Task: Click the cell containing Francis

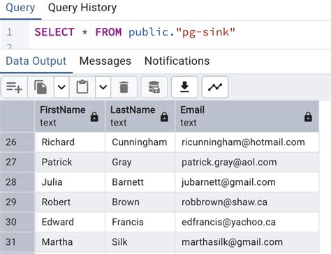Action: 140,222
